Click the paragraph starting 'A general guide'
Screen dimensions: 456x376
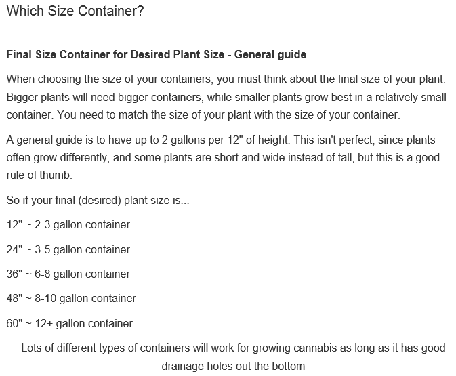pyautogui.click(x=223, y=158)
